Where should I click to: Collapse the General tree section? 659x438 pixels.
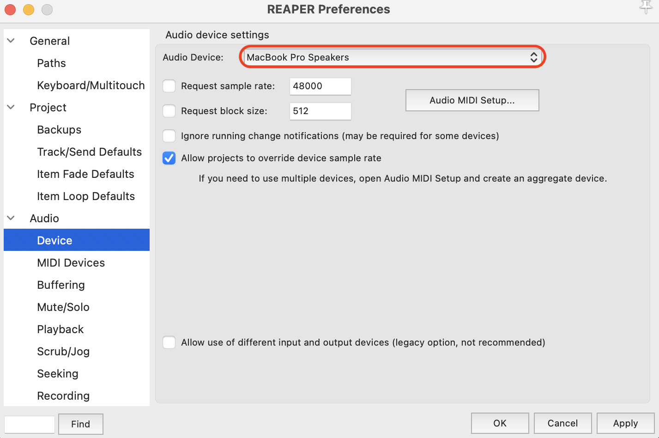click(x=11, y=41)
